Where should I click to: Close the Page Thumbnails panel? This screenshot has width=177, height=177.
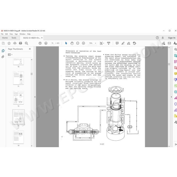coord(30,49)
